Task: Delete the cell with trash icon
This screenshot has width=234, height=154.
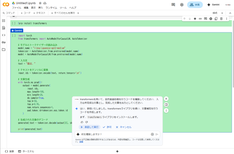Action: pos(221,19)
